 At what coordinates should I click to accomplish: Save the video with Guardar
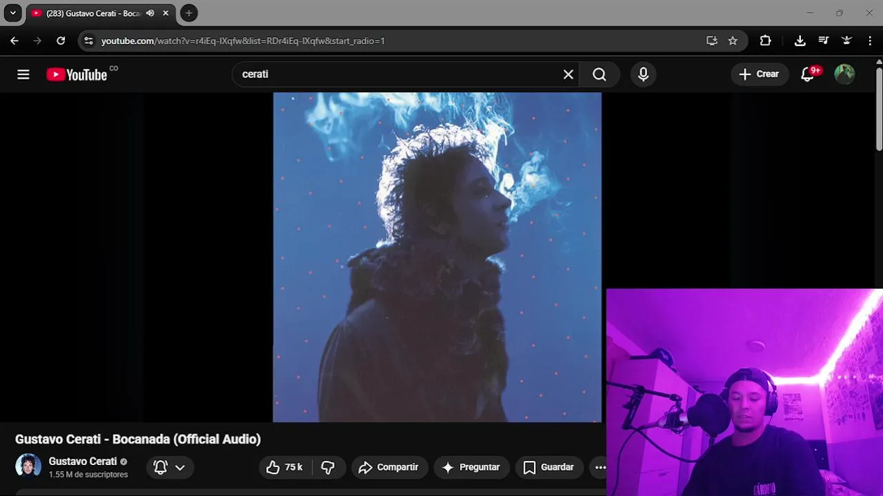click(548, 467)
